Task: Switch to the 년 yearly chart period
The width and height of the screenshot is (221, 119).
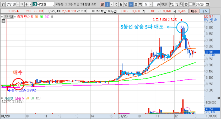Action: point(126,4)
